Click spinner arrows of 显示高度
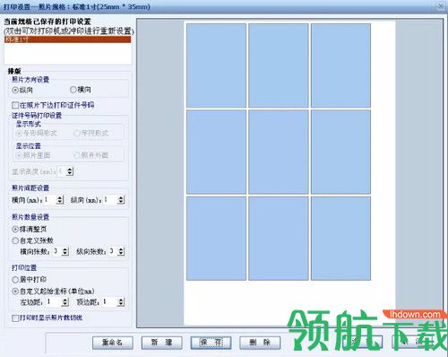The height and width of the screenshot is (357, 448). [x=70, y=171]
